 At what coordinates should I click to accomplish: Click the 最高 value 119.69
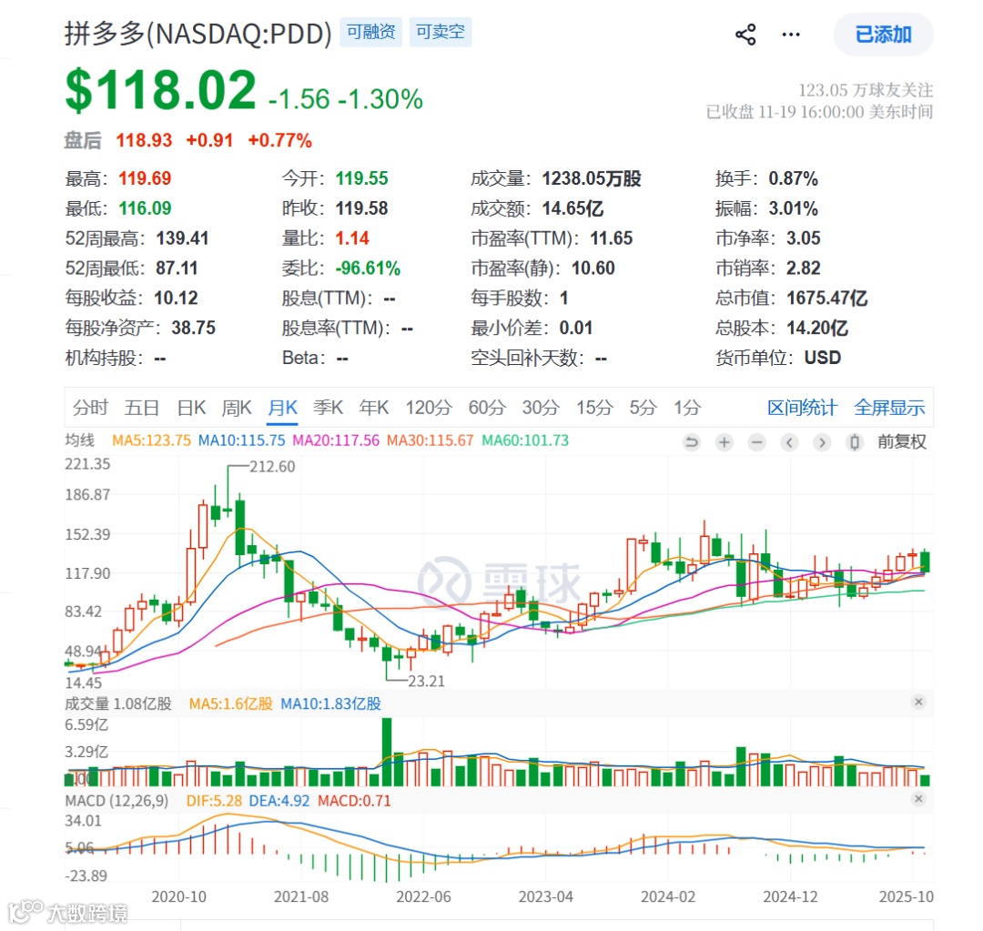[x=145, y=178]
